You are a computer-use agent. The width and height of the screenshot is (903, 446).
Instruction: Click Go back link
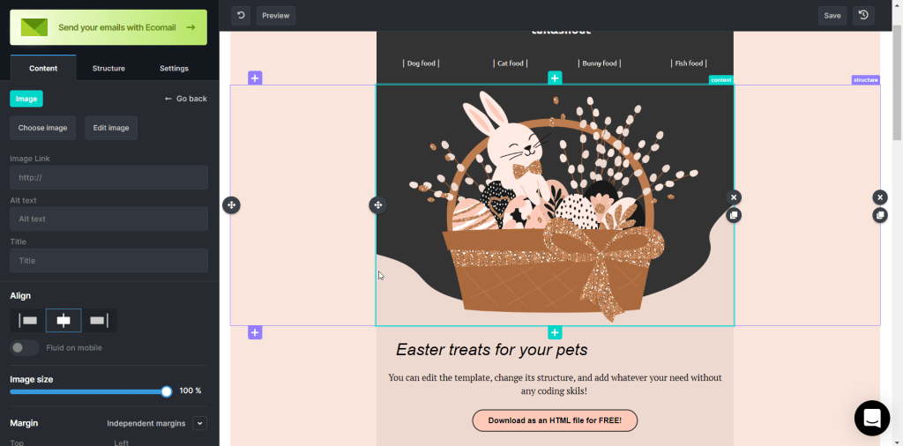click(x=185, y=99)
